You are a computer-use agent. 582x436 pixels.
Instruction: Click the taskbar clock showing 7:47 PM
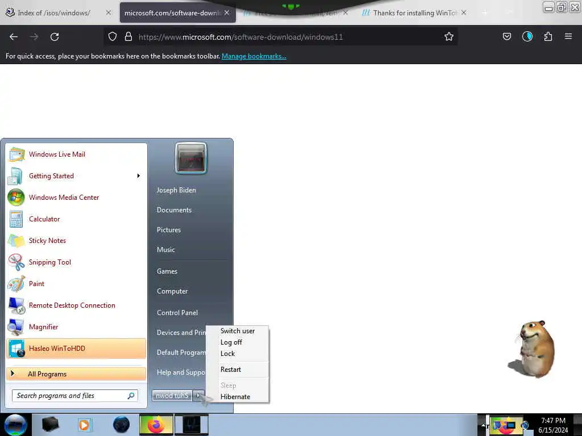click(553, 425)
